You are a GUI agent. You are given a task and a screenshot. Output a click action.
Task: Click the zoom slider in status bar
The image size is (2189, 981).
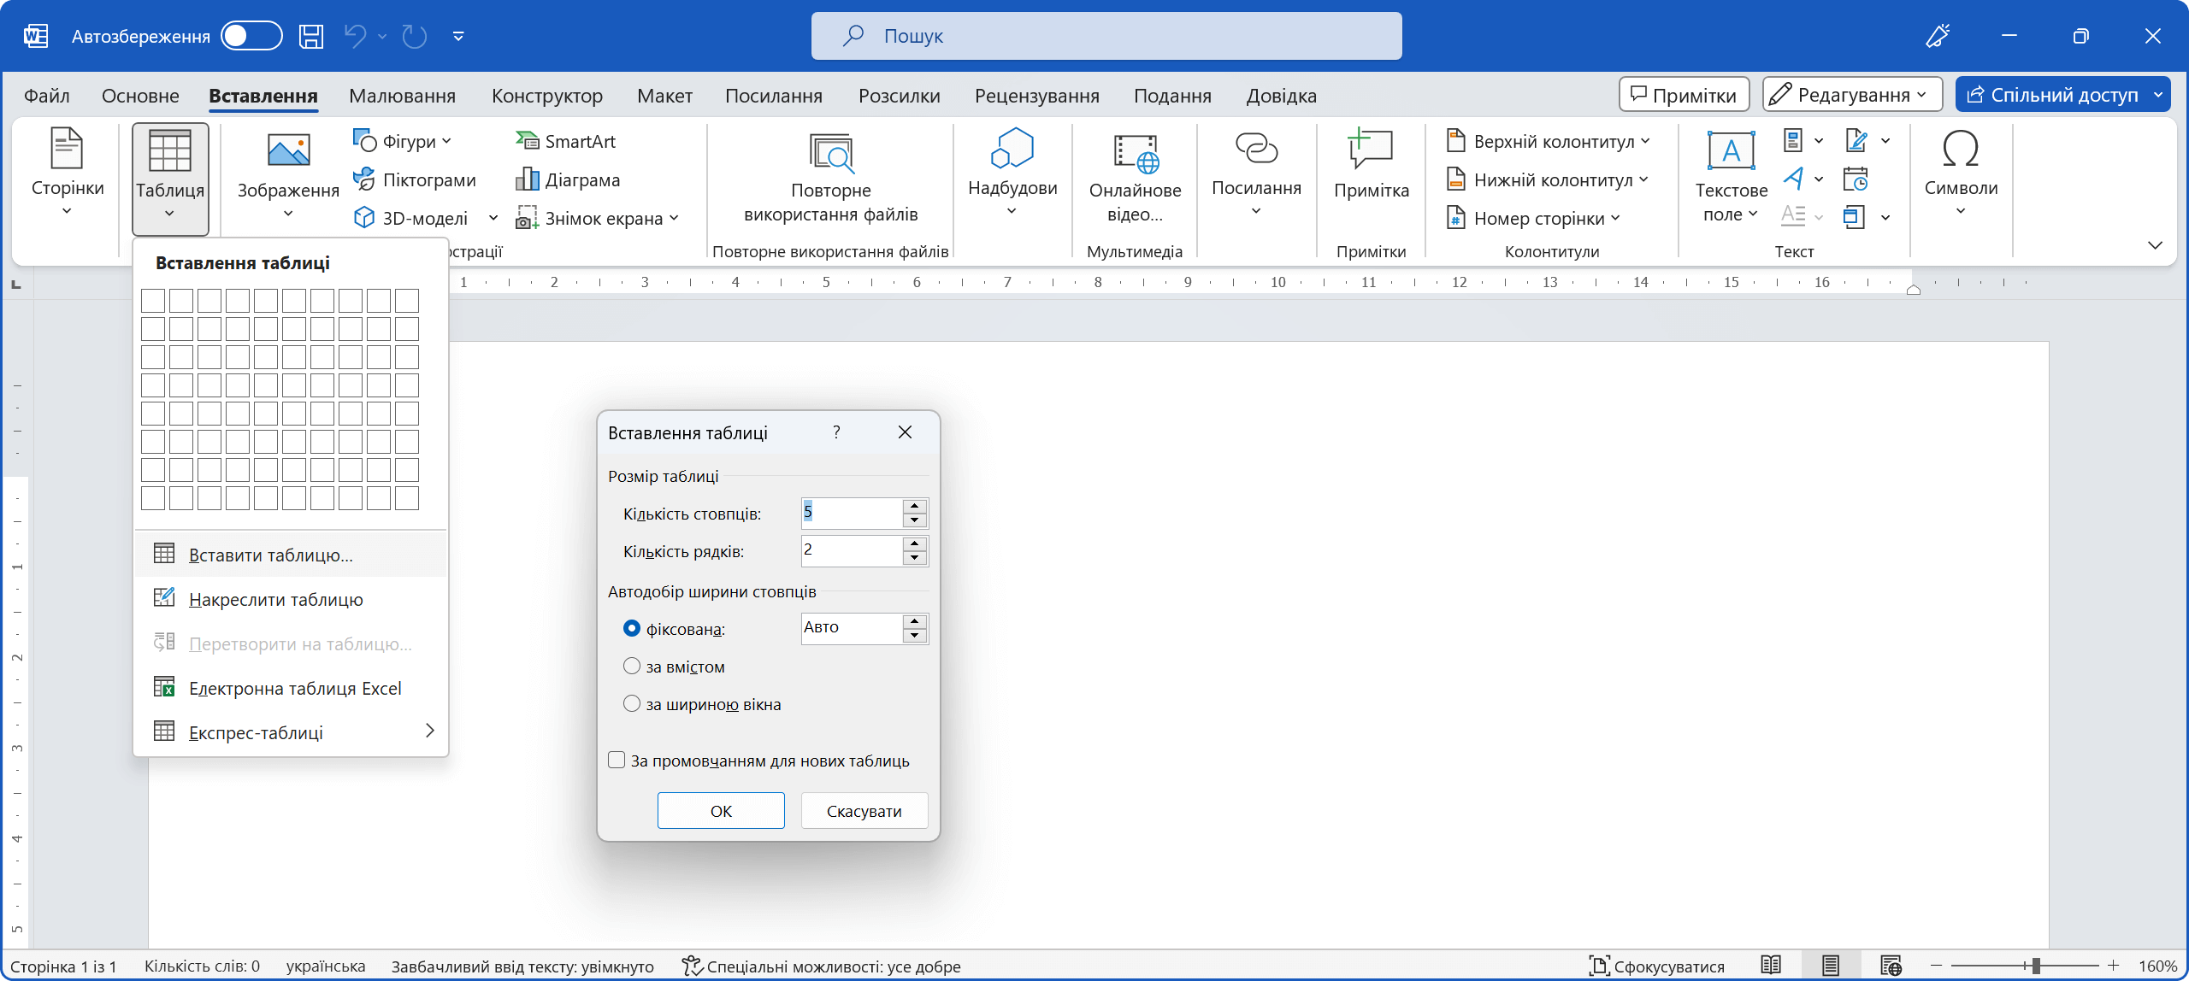tap(2036, 966)
